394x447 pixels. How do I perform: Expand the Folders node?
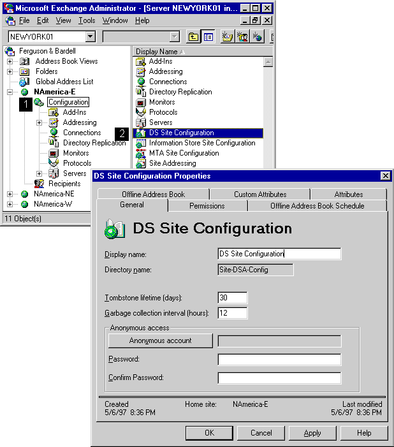(10, 71)
